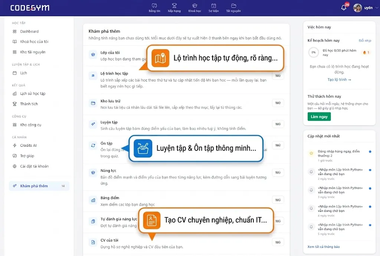This screenshot has height=256, width=380.
Task: Open Dashboard in the sidebar
Action: [x=29, y=31]
